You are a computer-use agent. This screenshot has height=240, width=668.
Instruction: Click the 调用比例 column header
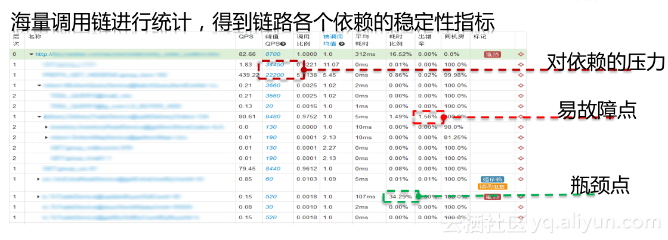pos(302,40)
